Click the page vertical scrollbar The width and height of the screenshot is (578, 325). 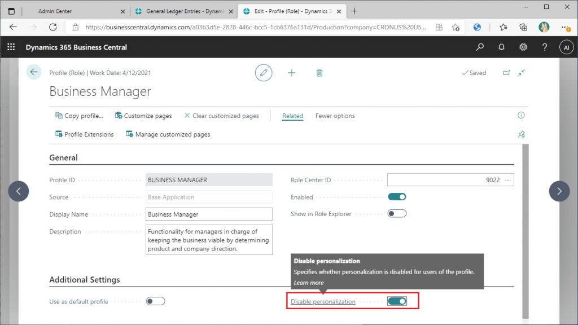tap(526, 231)
